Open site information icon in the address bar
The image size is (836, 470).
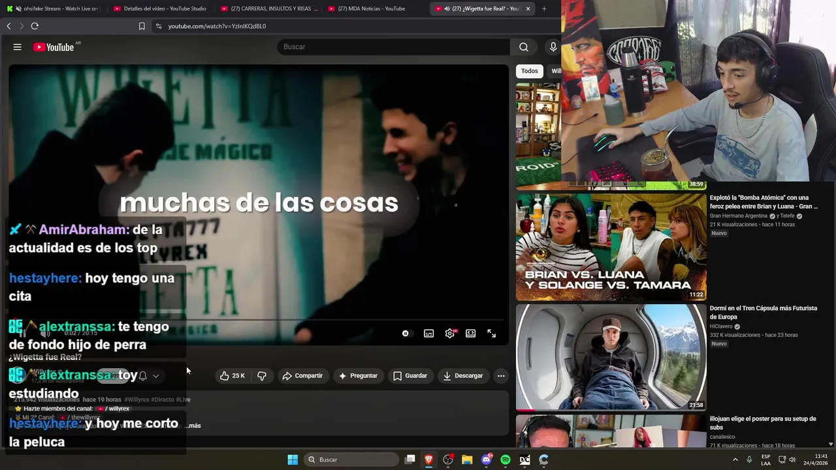(x=158, y=26)
